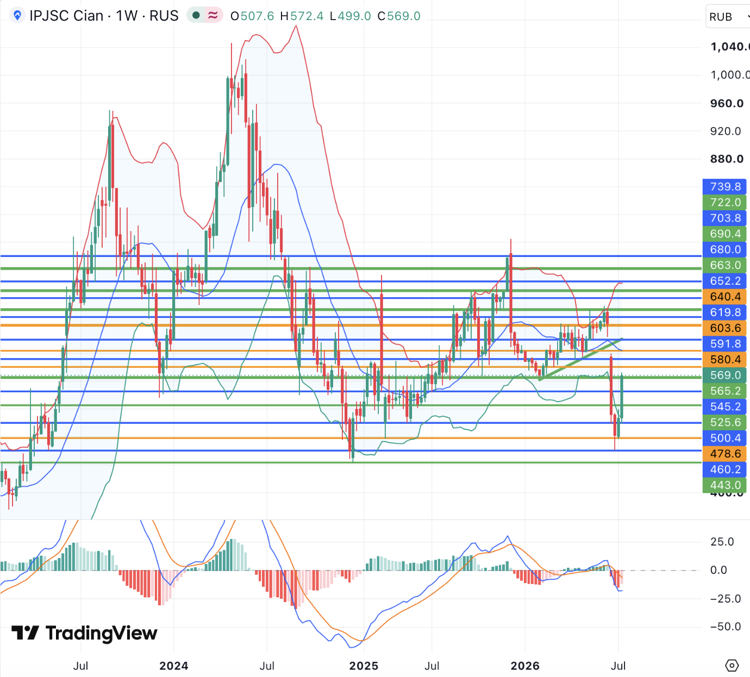The image size is (750, 677).
Task: Click the 478.6 orange level label
Action: (725, 454)
